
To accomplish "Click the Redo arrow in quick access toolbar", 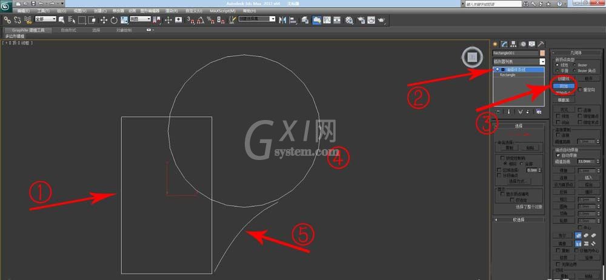I will (52, 4).
